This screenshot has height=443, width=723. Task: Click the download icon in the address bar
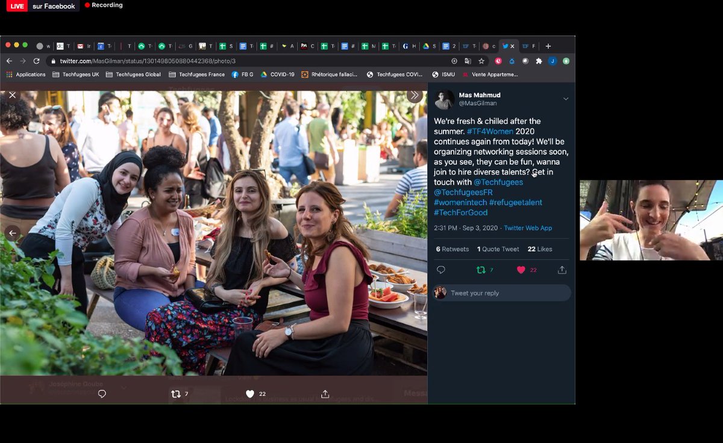click(454, 61)
